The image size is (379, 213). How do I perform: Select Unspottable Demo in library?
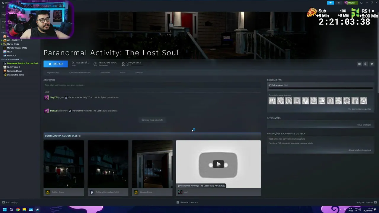coord(15,75)
